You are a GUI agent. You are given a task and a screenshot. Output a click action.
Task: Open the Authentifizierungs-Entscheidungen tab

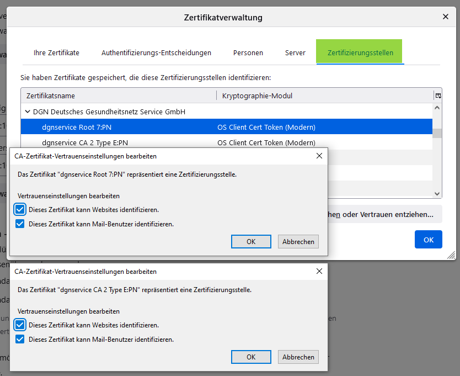point(156,52)
